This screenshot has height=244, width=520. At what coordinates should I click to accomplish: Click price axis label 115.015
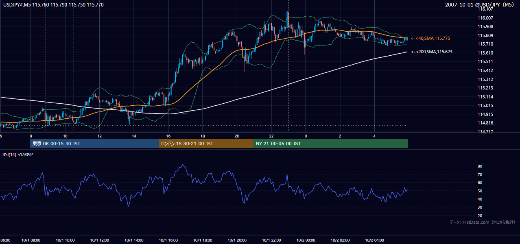pyautogui.click(x=485, y=106)
